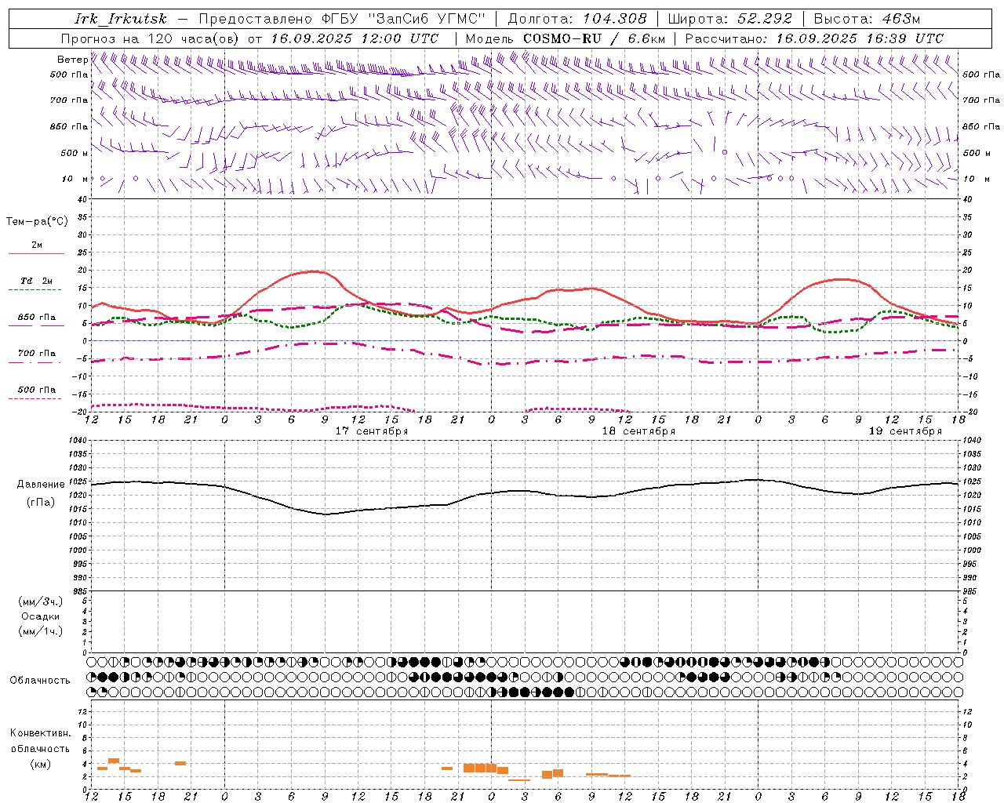1004x803 pixels.
Task: Click the Облачность cloud cover label
Action: (x=40, y=681)
